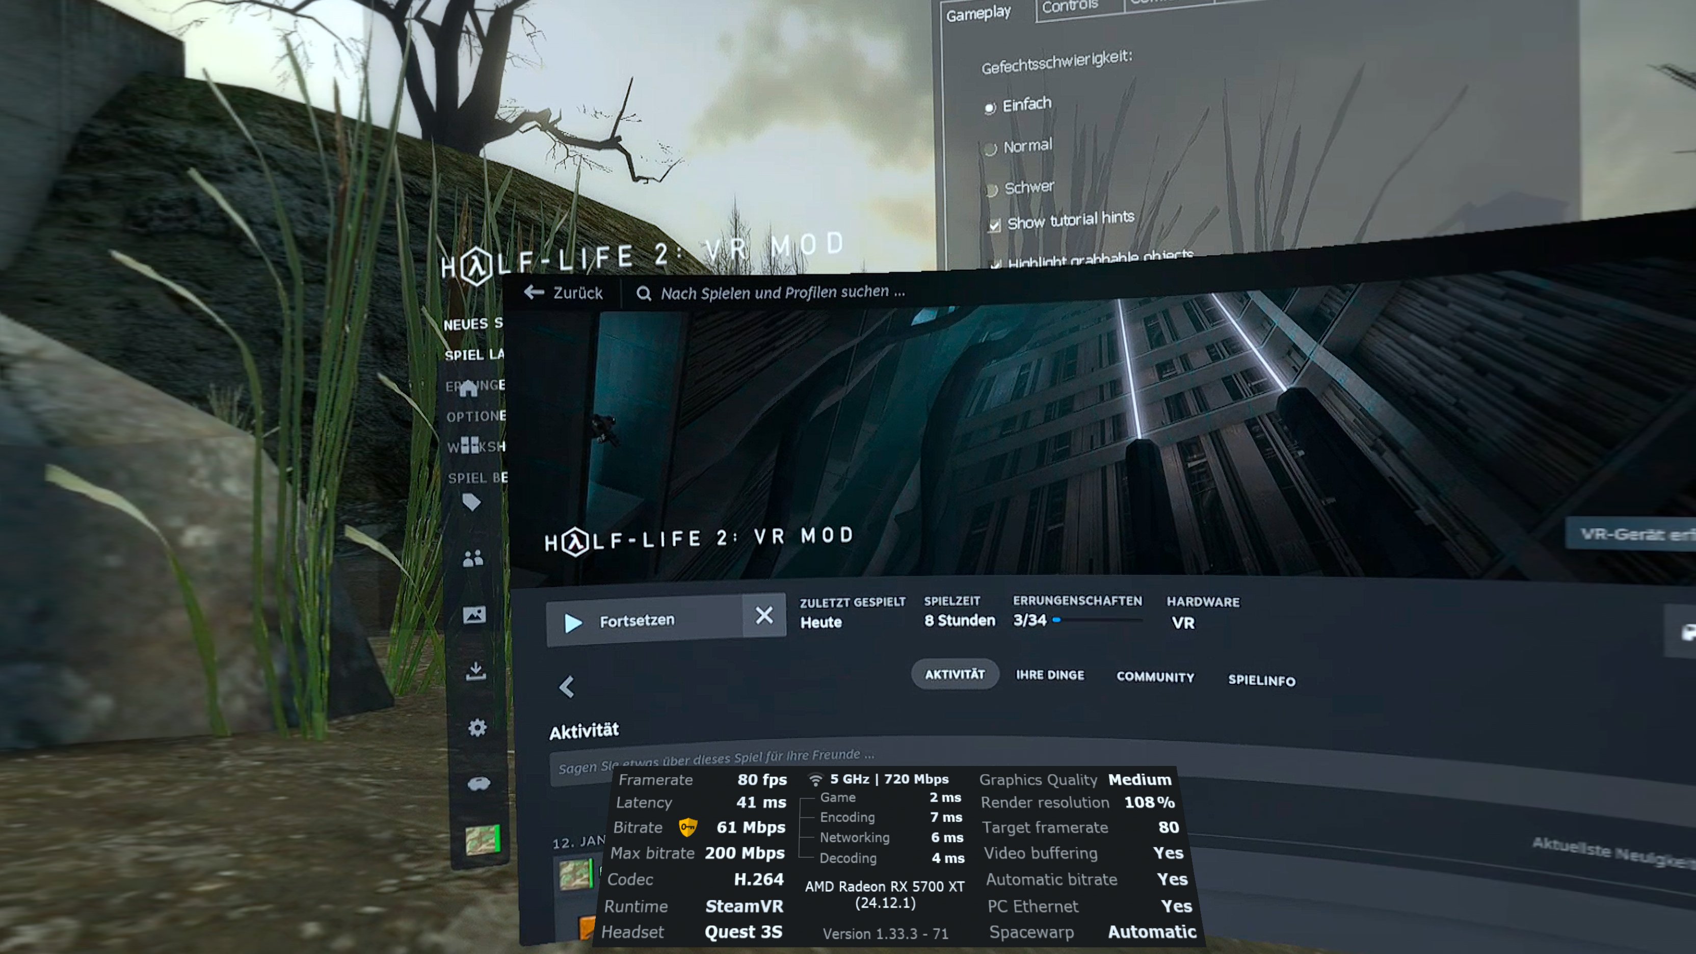Click the left chevron beside Aktivität tabs

566,686
